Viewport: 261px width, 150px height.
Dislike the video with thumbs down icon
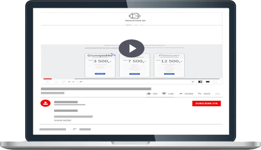click(x=164, y=94)
